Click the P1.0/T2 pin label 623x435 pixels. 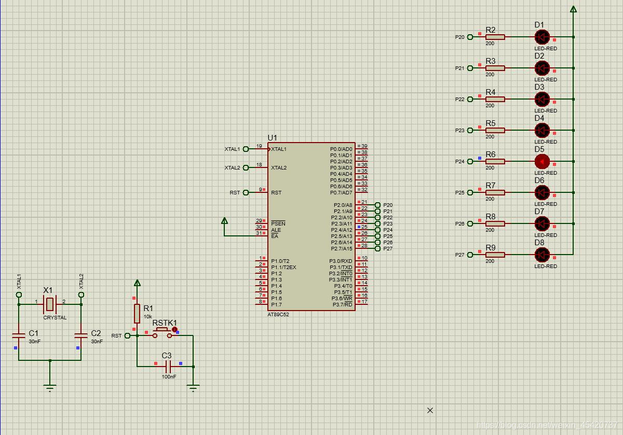[x=280, y=261]
